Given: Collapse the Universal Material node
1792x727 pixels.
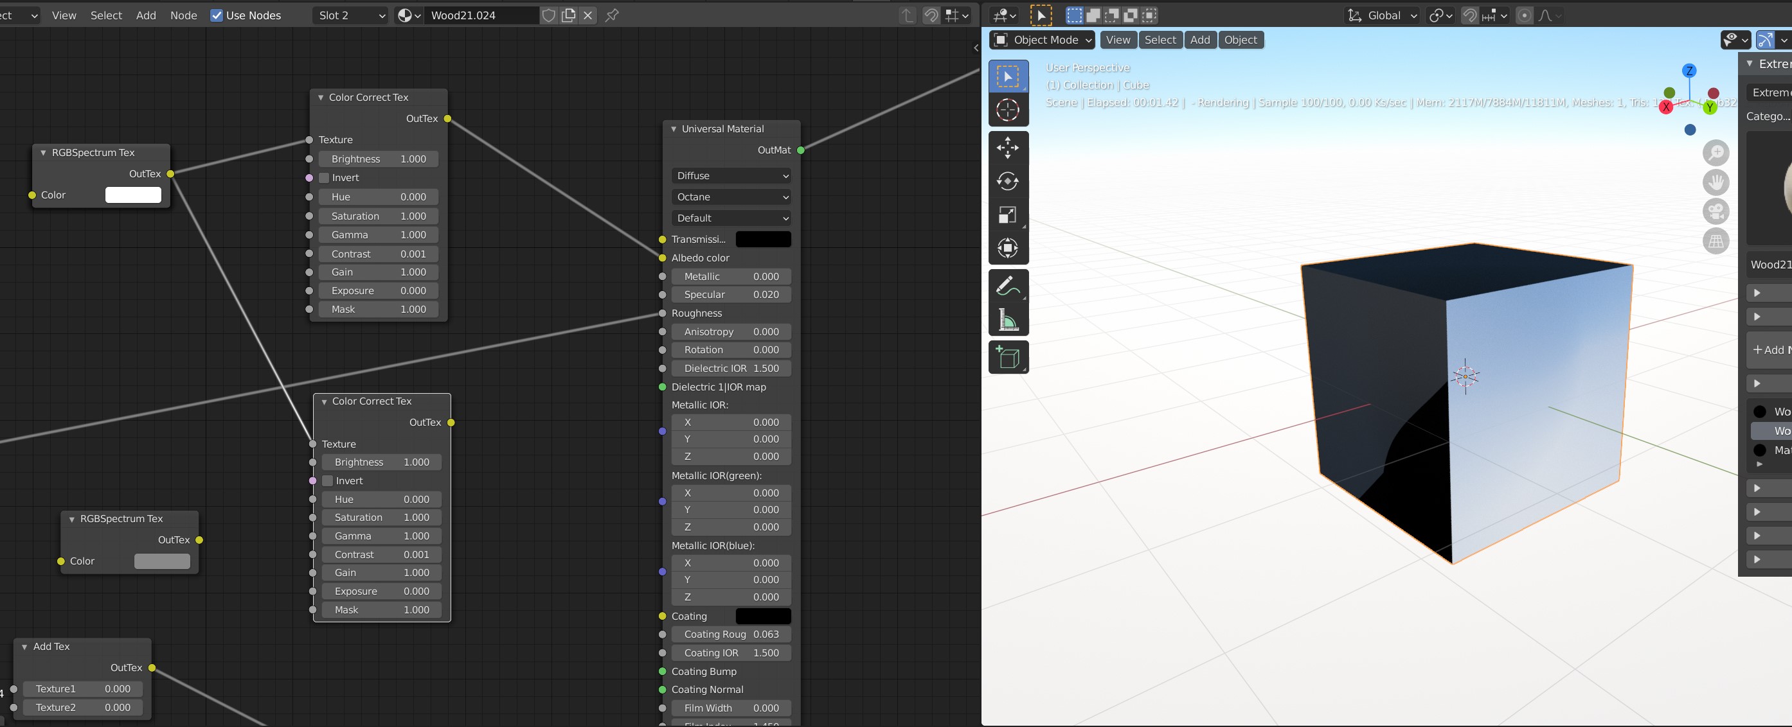Looking at the screenshot, I should (x=674, y=129).
